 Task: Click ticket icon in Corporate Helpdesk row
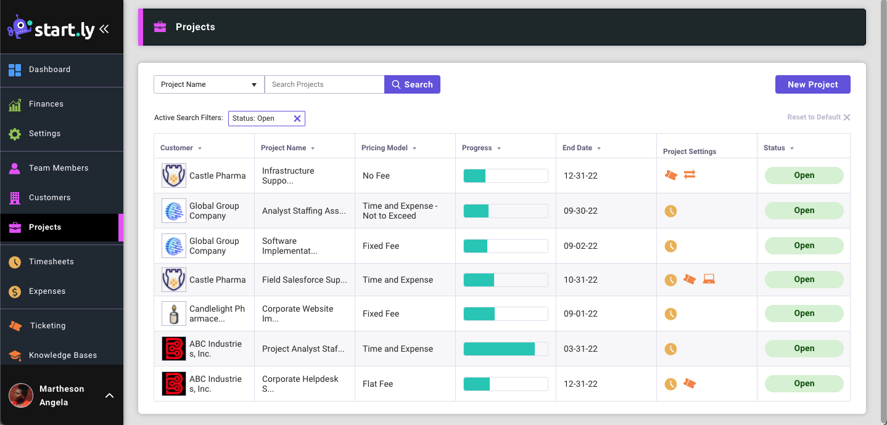point(690,384)
